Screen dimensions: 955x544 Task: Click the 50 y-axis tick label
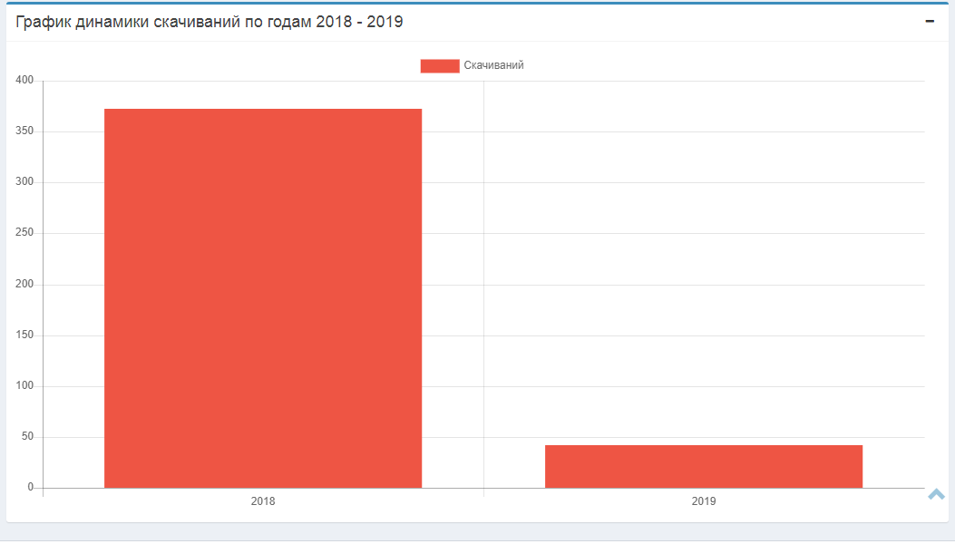tap(27, 437)
